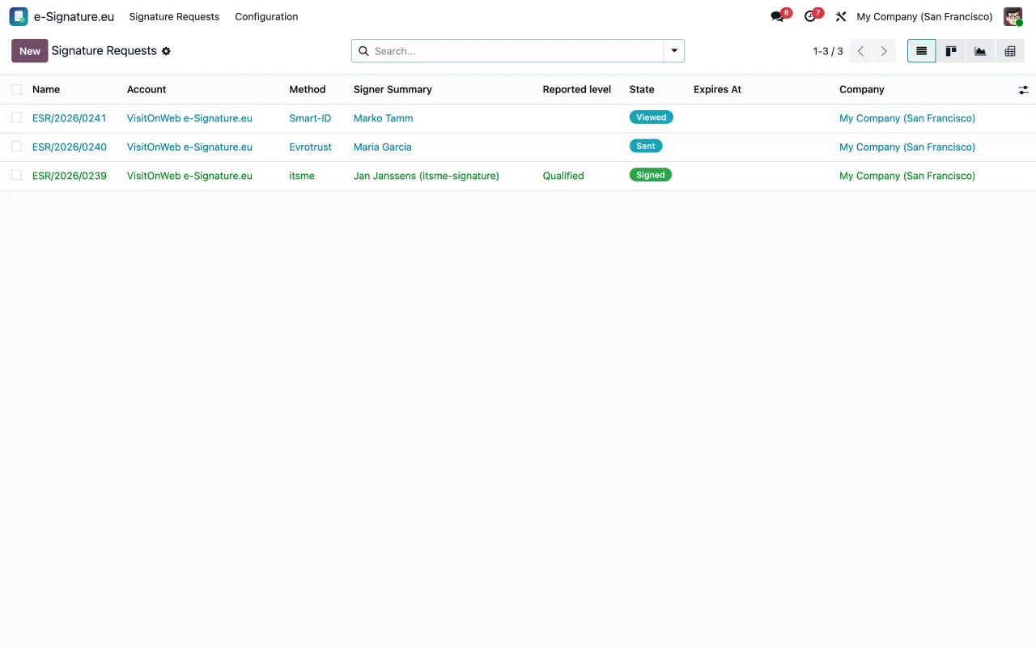The height and width of the screenshot is (648, 1036).
Task: Open the optional columns adjust icon
Action: coord(1023,90)
